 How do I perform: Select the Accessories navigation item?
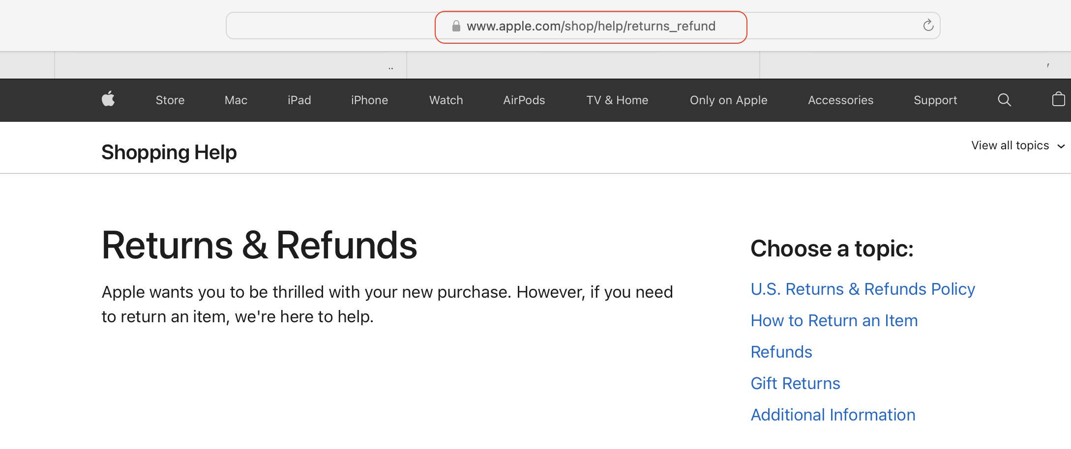840,100
